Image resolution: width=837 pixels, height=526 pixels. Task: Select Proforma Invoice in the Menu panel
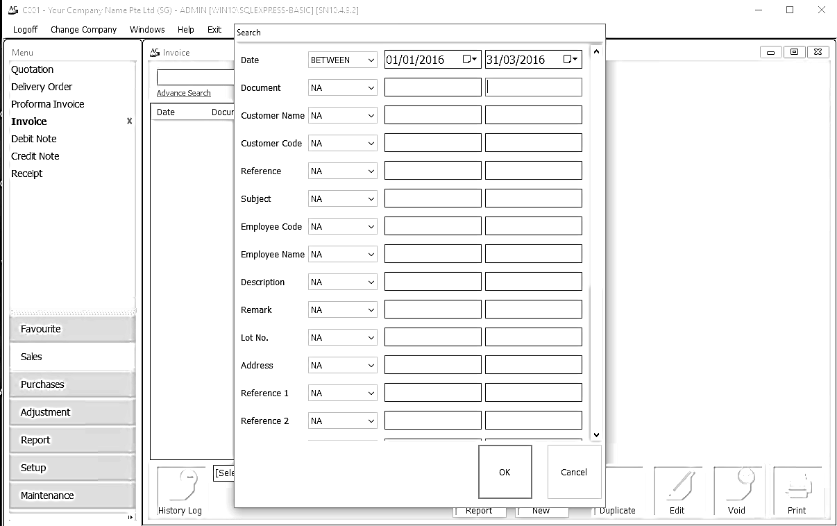click(48, 104)
